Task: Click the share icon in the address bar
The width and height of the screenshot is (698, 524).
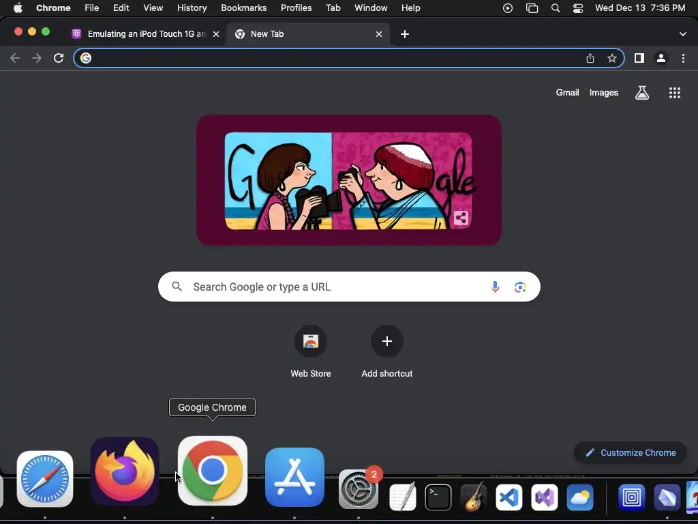Action: 590,58
